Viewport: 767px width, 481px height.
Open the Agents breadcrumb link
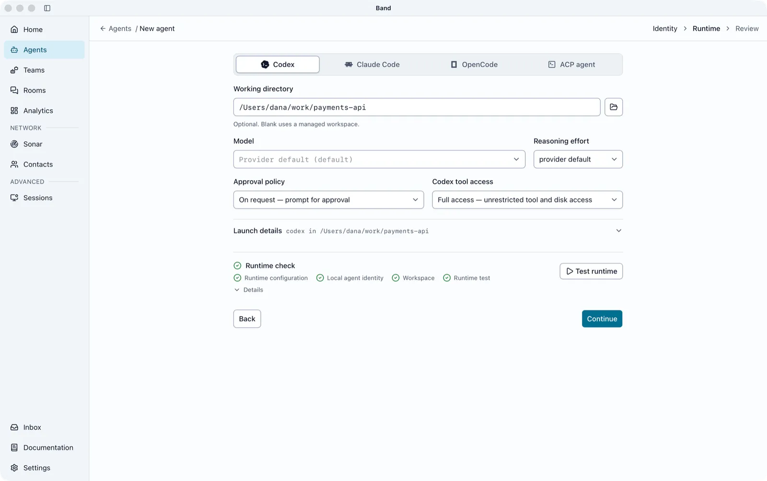pyautogui.click(x=120, y=29)
